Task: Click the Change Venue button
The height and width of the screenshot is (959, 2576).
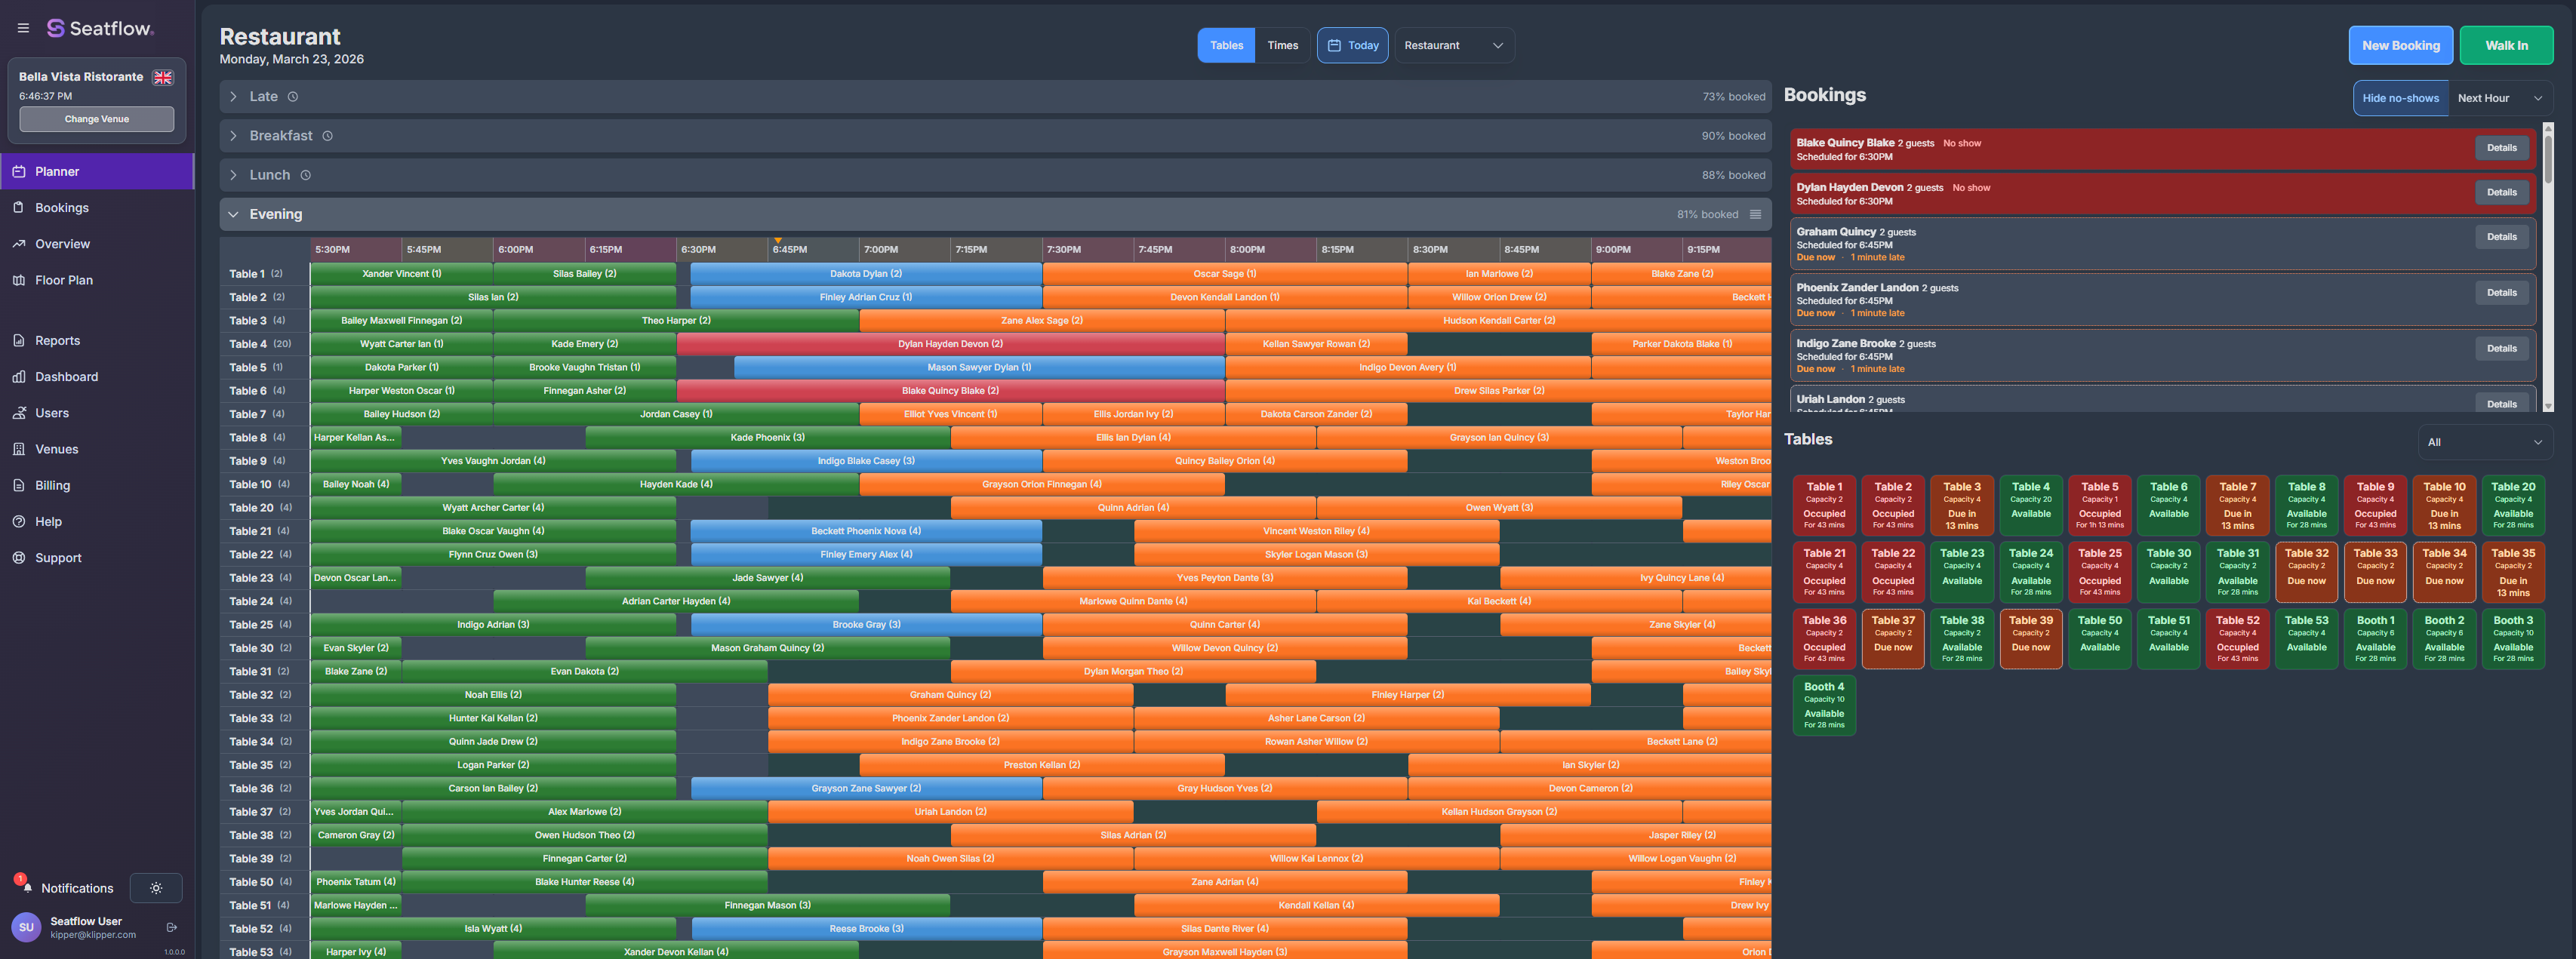Action: [97, 119]
